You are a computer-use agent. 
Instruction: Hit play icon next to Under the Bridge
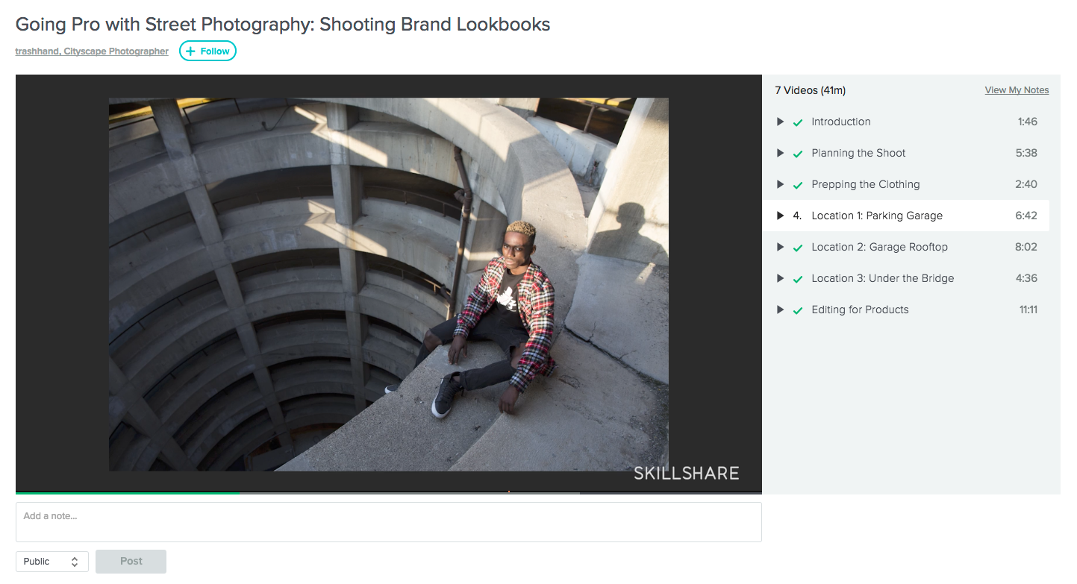(x=780, y=278)
